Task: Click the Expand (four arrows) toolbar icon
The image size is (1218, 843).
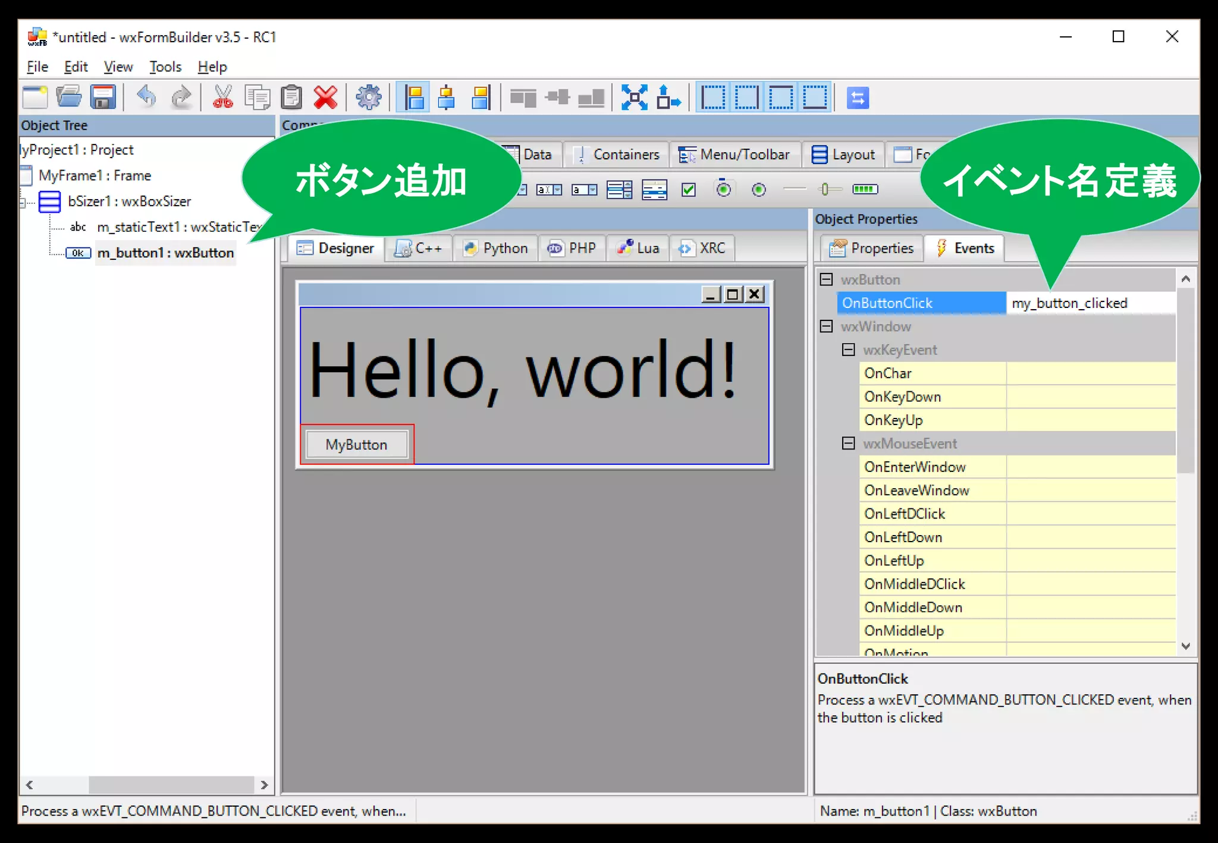Action: click(634, 97)
